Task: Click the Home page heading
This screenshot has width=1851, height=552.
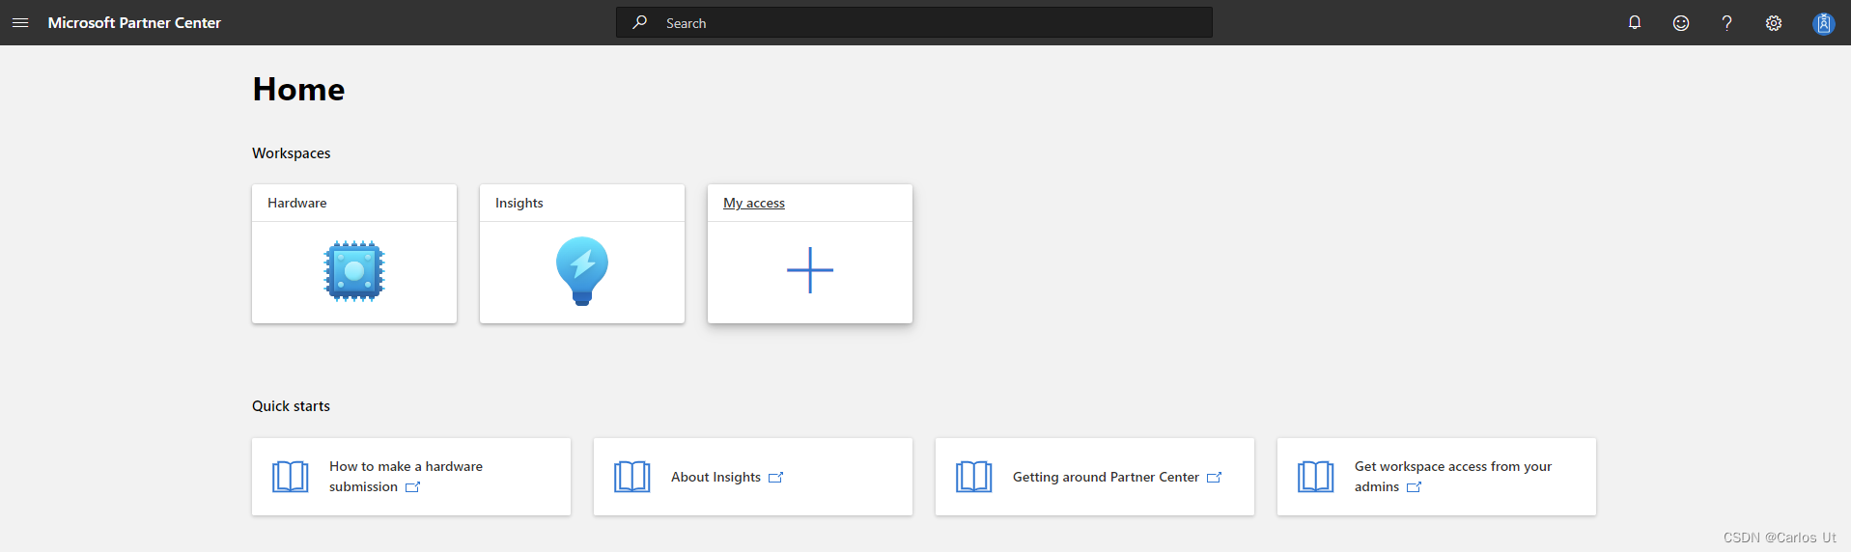Action: click(298, 89)
